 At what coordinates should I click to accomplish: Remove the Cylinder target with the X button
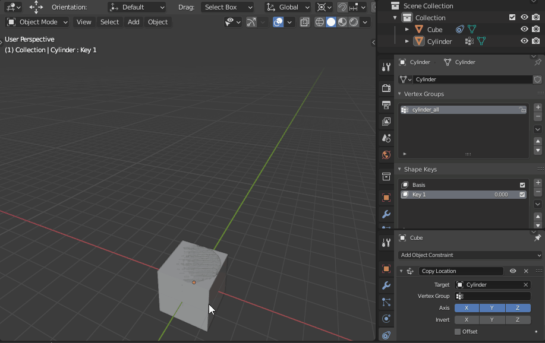525,284
